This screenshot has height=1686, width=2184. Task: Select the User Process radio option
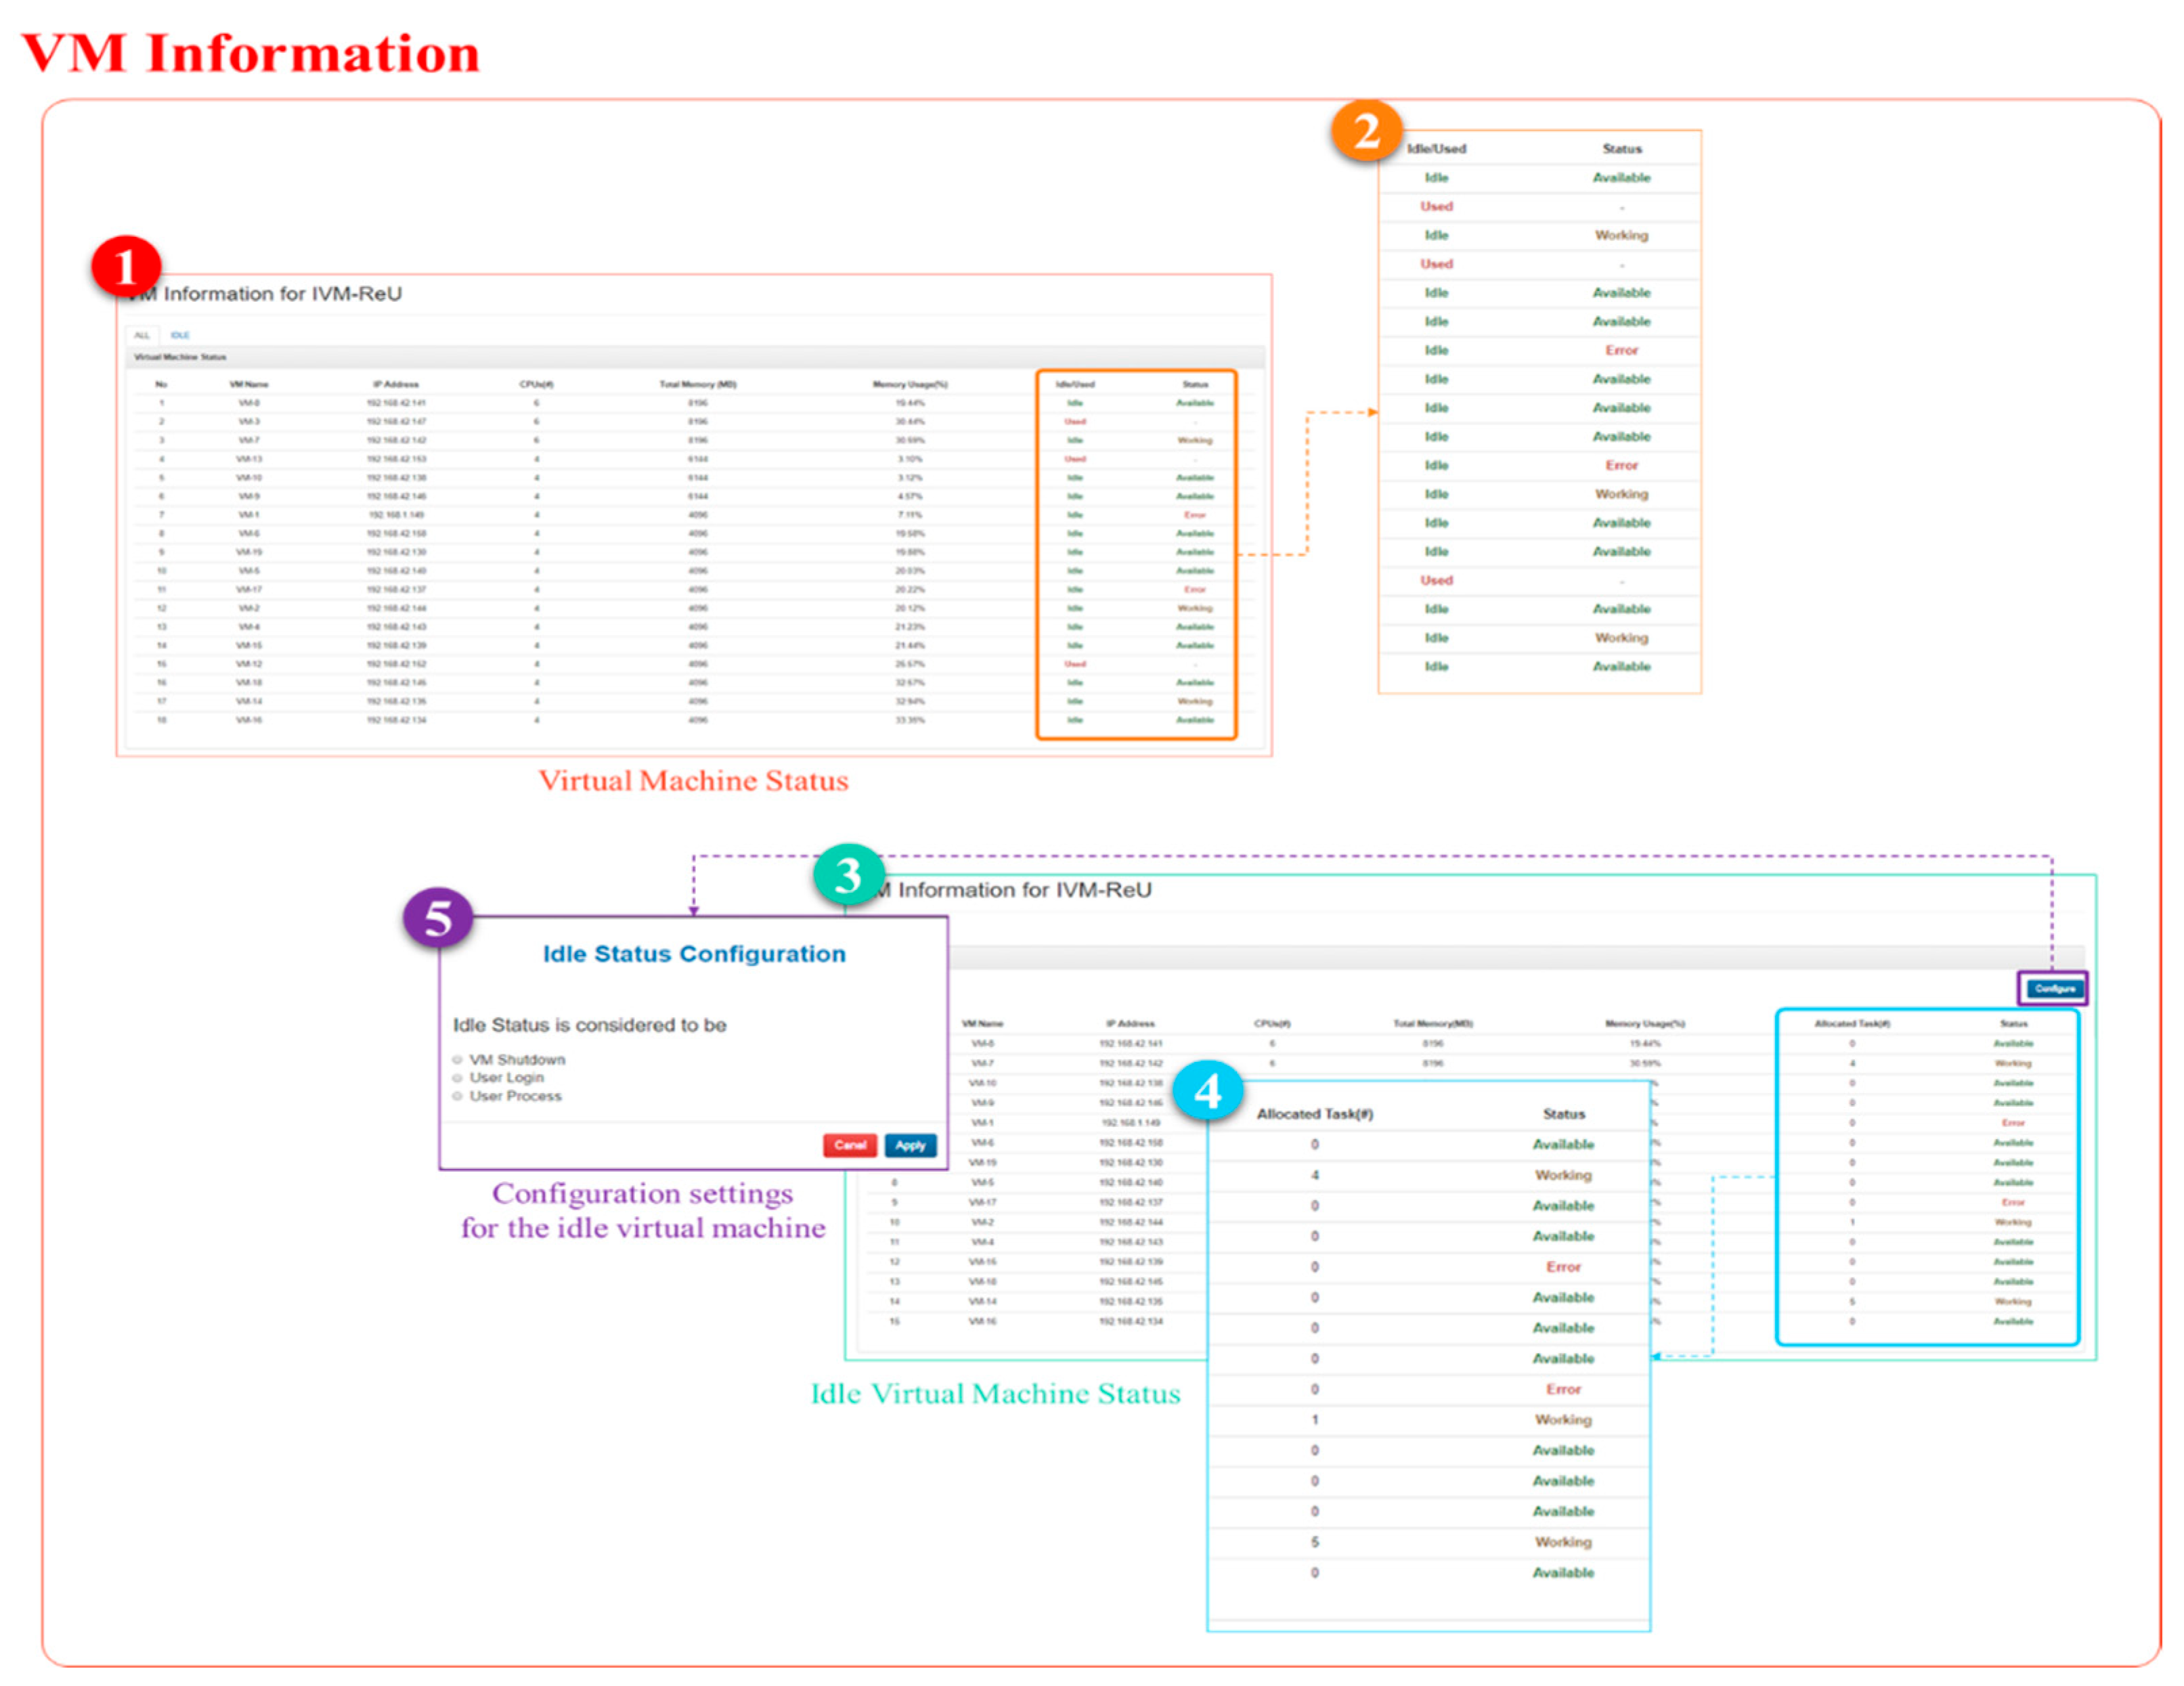[457, 1096]
